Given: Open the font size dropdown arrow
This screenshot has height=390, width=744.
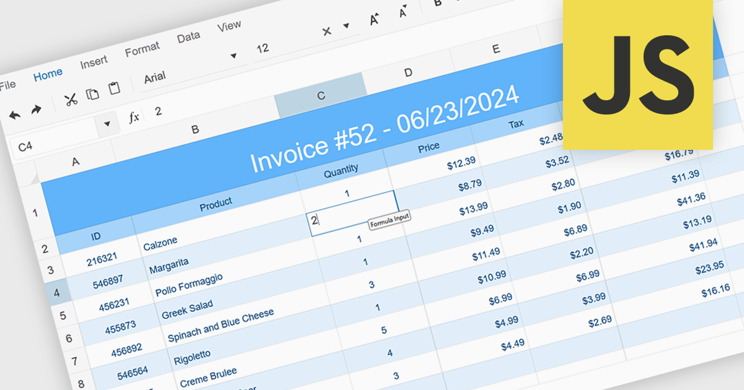Looking at the screenshot, I should click(346, 26).
